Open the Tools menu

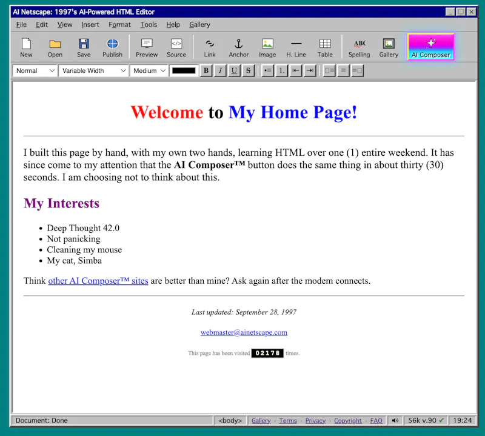point(149,24)
